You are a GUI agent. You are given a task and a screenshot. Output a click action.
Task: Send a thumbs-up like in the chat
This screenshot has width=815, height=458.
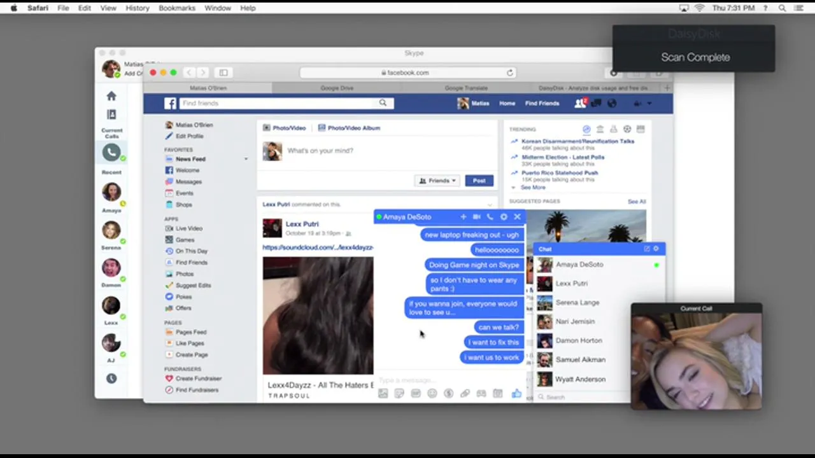coord(516,394)
